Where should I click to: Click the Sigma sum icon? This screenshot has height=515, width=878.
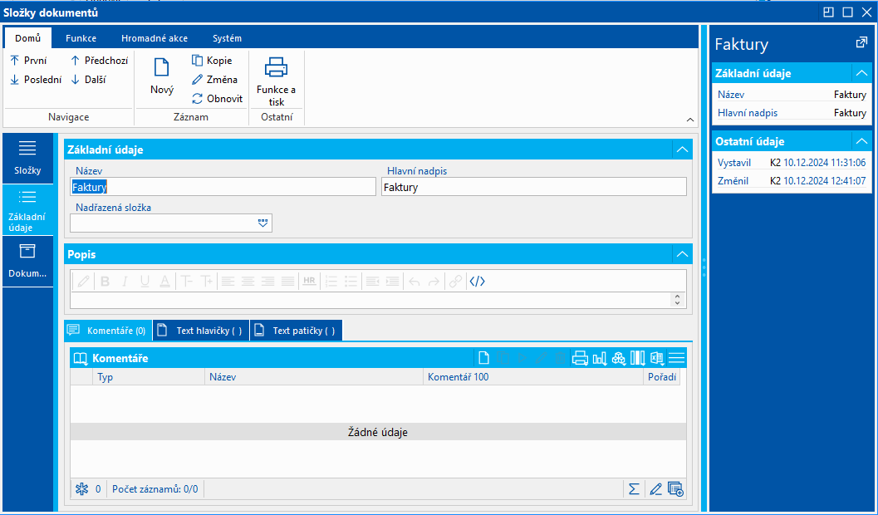tap(634, 489)
